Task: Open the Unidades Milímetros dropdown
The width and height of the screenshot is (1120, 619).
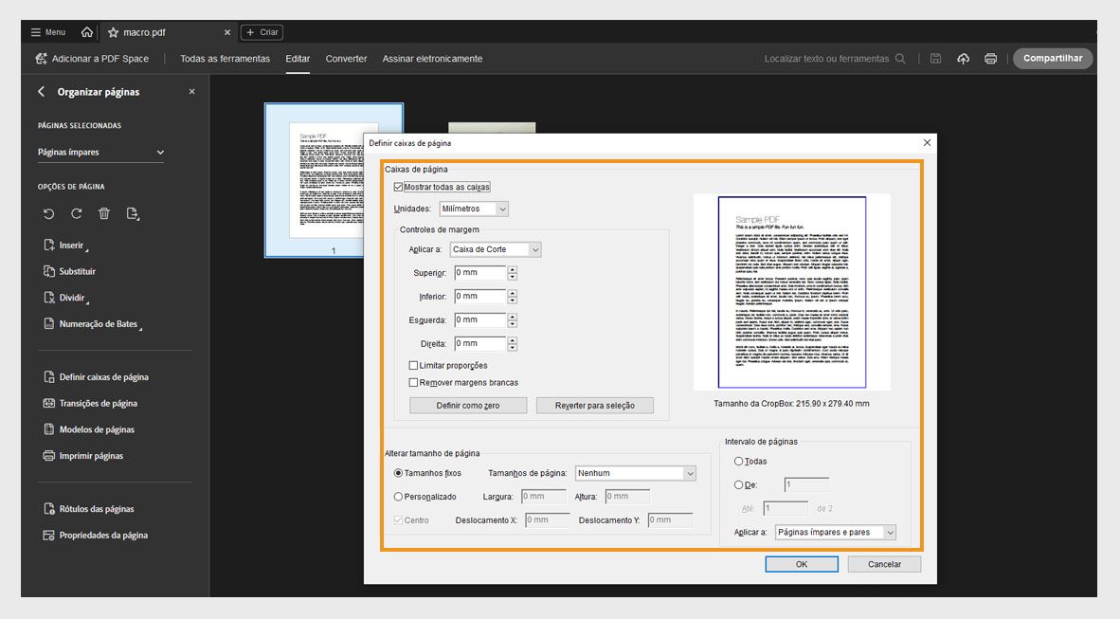Action: point(475,209)
